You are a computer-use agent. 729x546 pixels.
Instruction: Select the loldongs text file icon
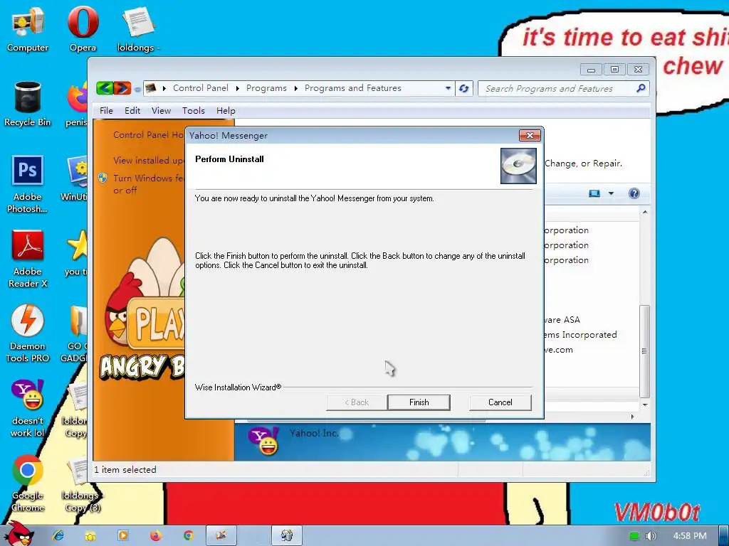point(137,29)
